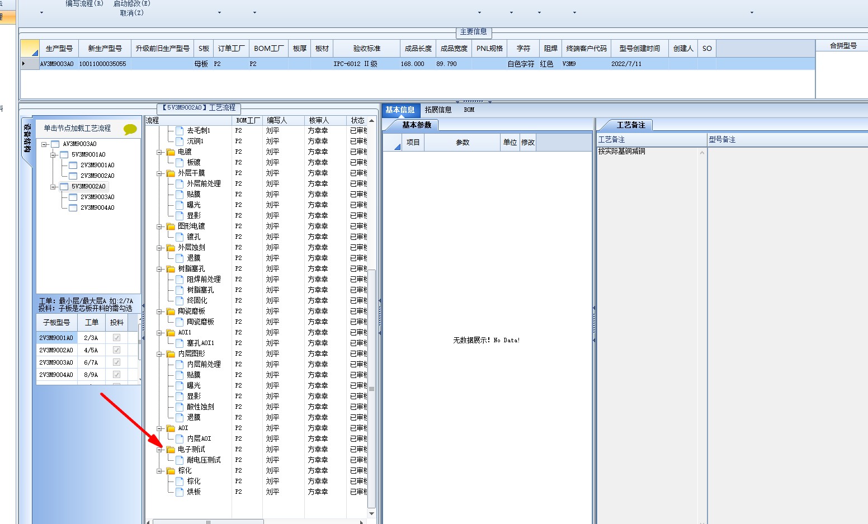This screenshot has height=524, width=868.
Task: Click the AOI1 folder icon
Action: [171, 333]
